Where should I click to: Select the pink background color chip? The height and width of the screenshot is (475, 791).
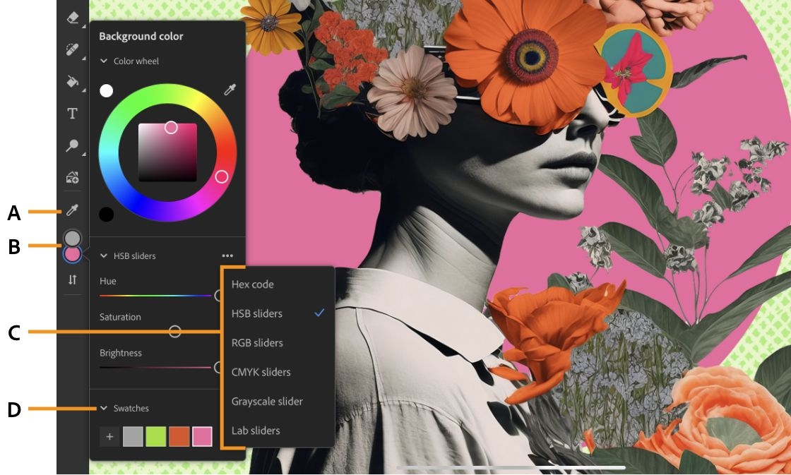73,254
